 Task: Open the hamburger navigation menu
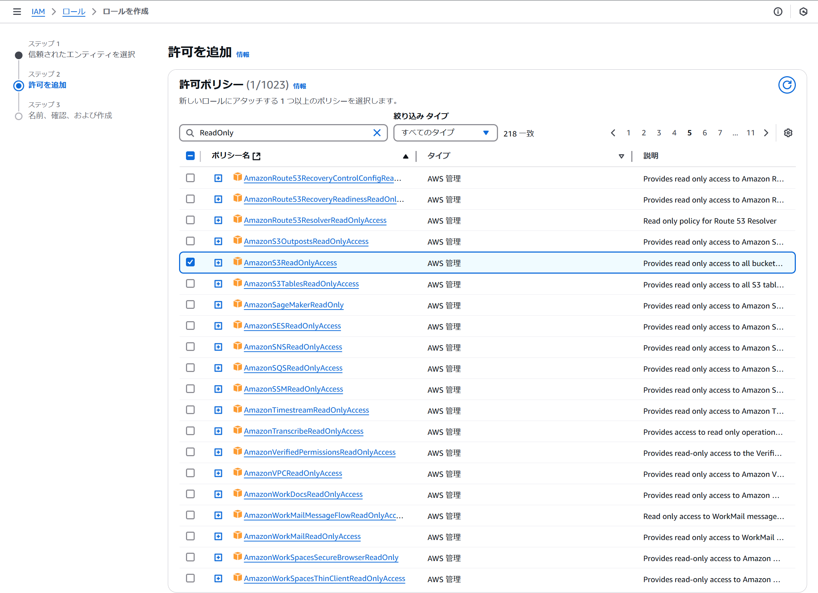(x=17, y=12)
